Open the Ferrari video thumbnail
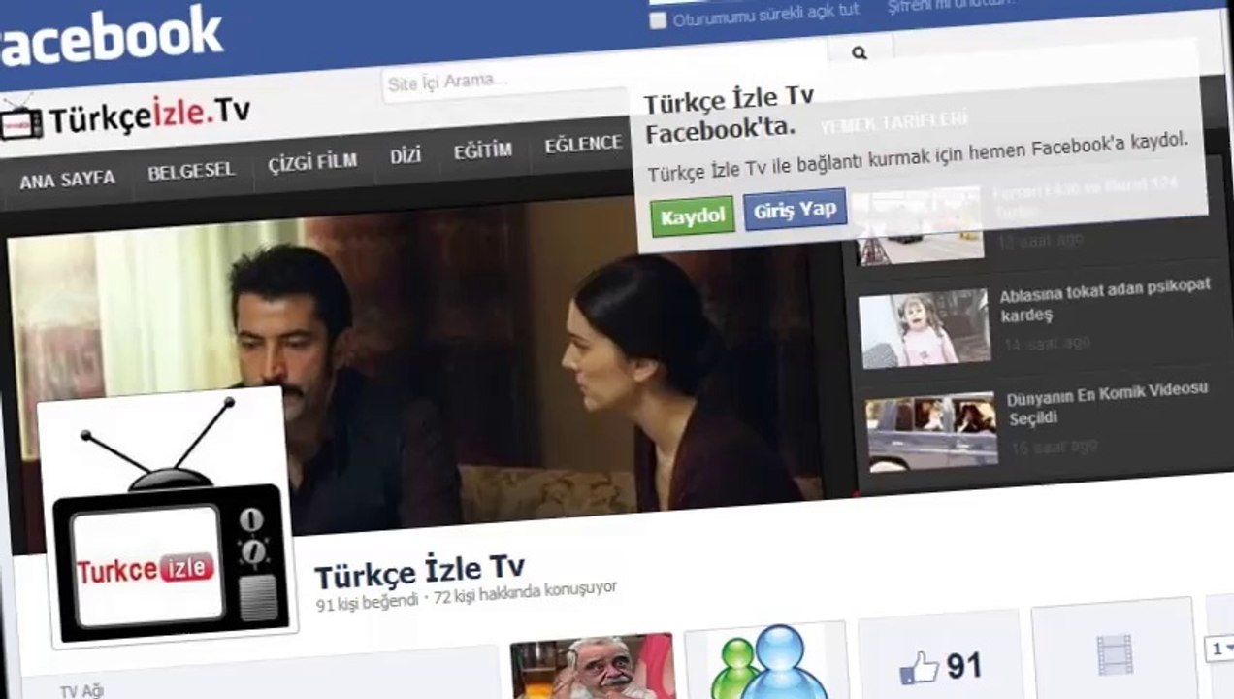This screenshot has width=1234, height=699. pyautogui.click(x=918, y=226)
